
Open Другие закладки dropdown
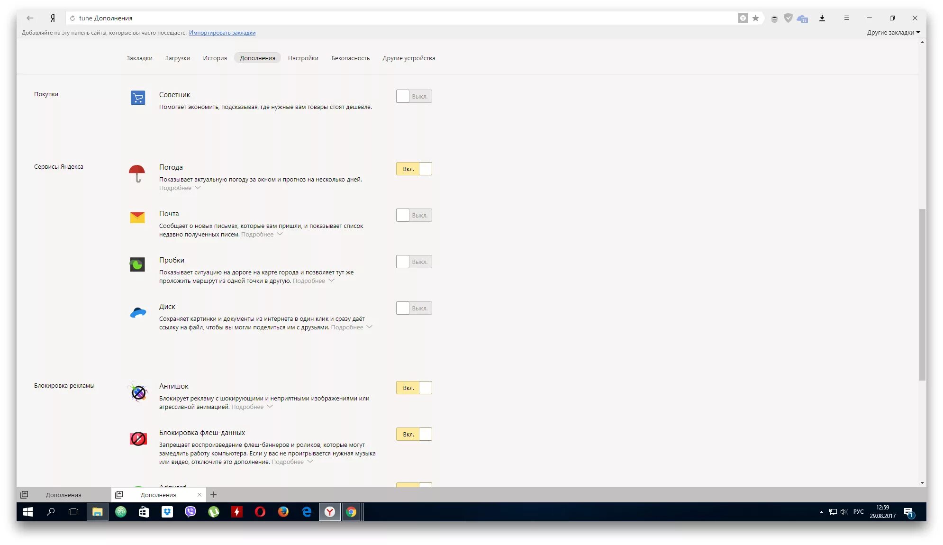893,32
